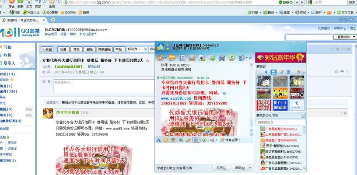Click the Sogou S icon in chat input toolbar
Image resolution: width=357 pixels, height=175 pixels.
pyautogui.click(x=204, y=140)
